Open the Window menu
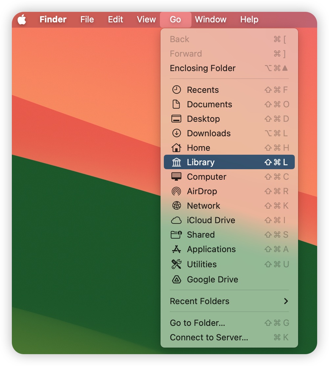Viewport: 329px width, 366px height. click(x=211, y=19)
